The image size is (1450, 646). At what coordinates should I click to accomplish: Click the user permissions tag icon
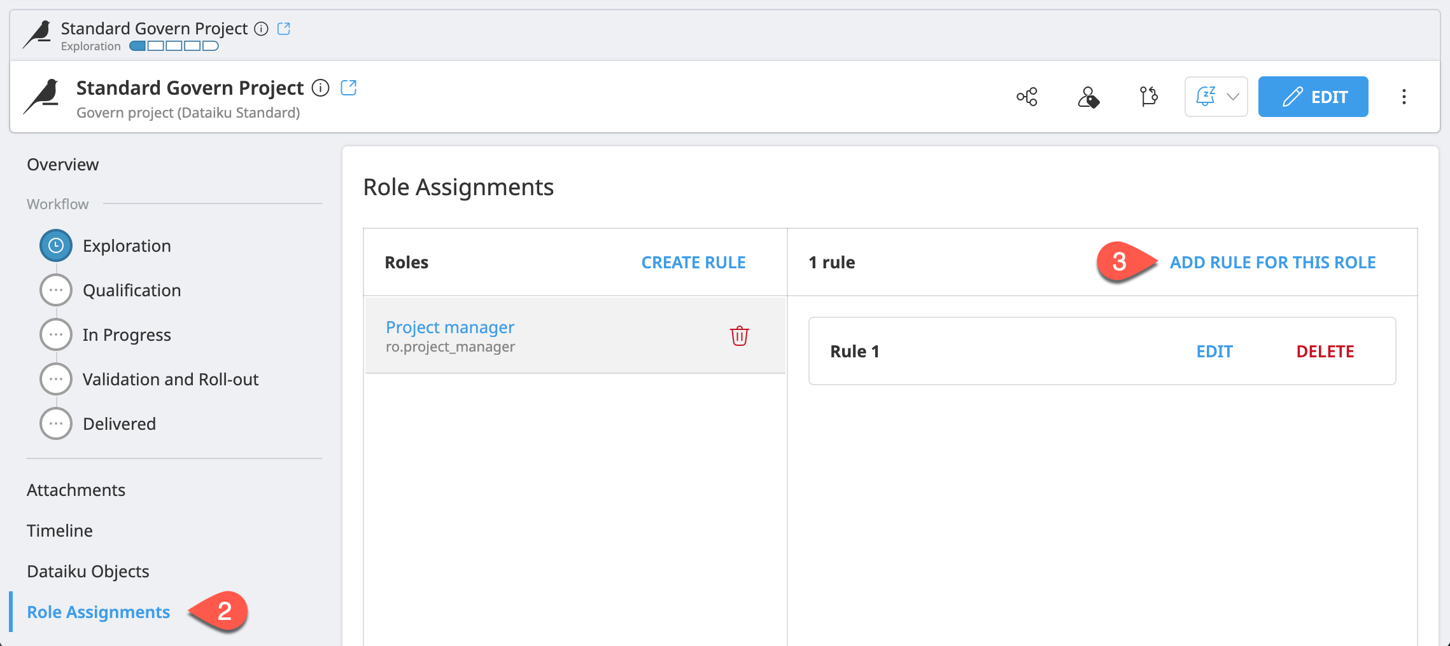pyautogui.click(x=1088, y=97)
